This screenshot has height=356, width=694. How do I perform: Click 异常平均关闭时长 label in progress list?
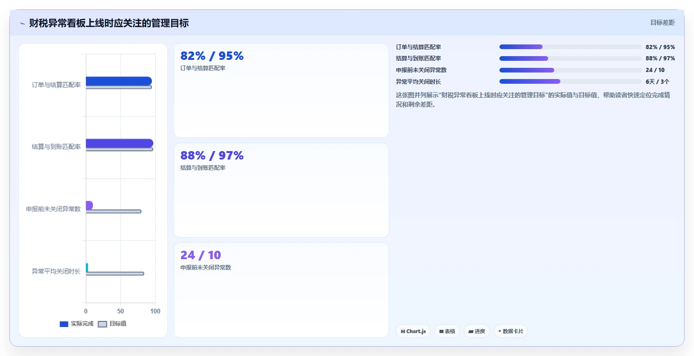[418, 81]
